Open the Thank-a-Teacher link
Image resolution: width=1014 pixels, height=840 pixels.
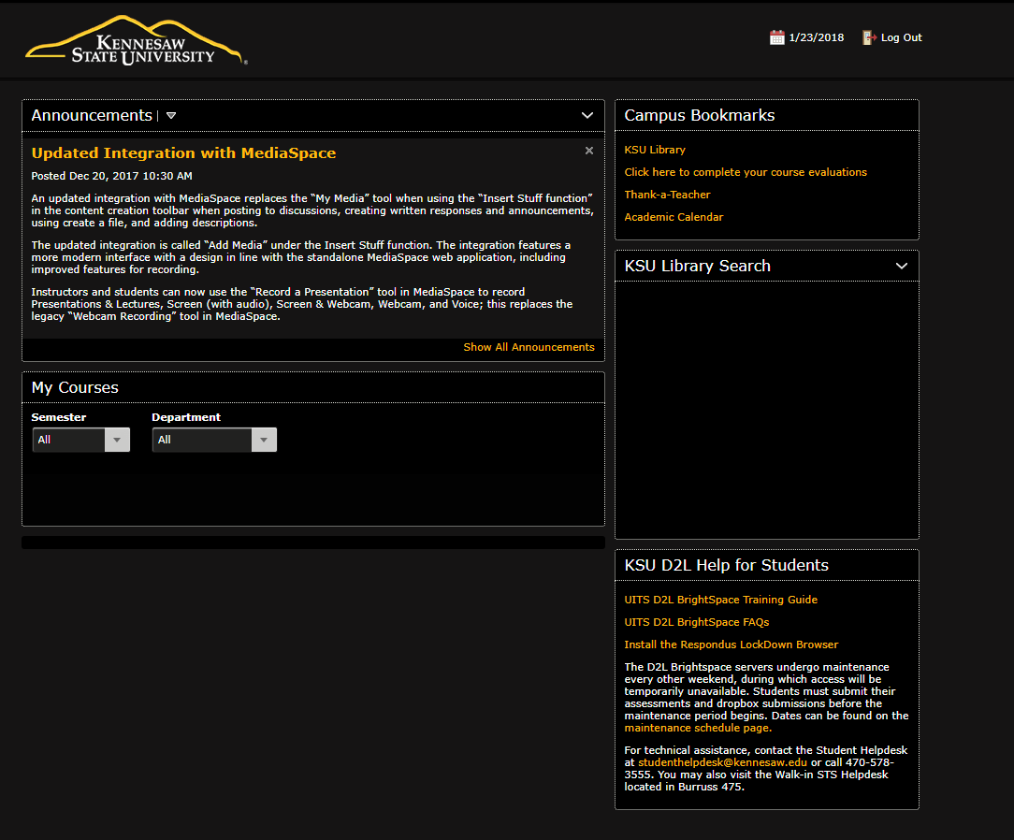pyautogui.click(x=667, y=195)
